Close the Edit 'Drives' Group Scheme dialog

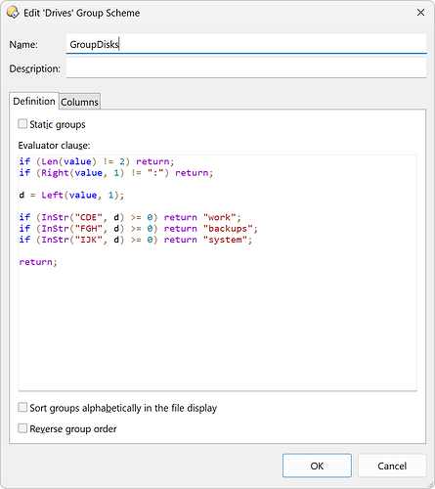click(x=420, y=13)
